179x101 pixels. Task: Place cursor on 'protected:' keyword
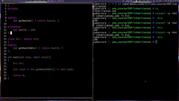coord(14,27)
